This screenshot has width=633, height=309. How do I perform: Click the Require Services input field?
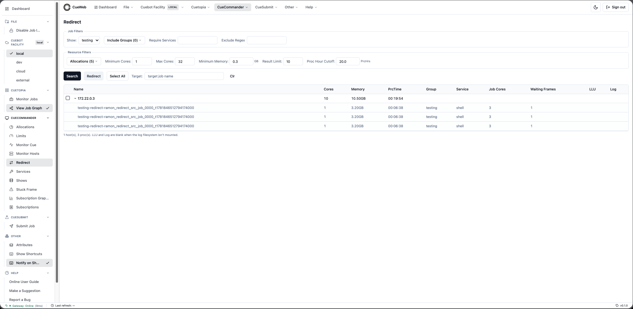(198, 40)
